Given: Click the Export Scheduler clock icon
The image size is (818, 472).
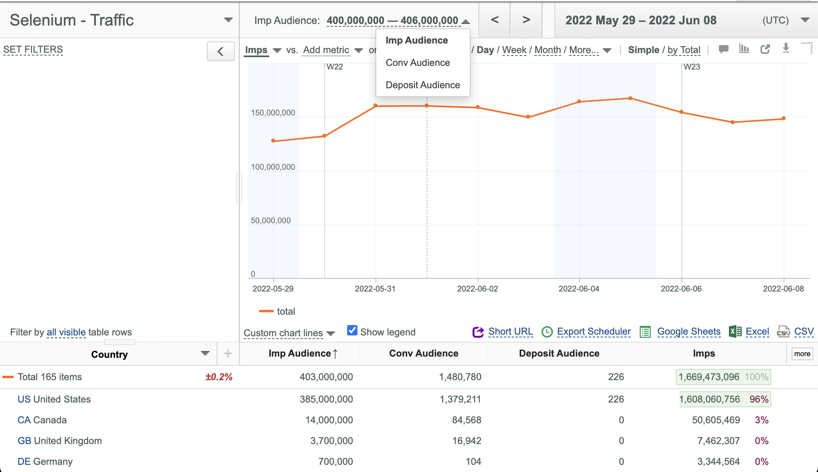Looking at the screenshot, I should click(547, 332).
